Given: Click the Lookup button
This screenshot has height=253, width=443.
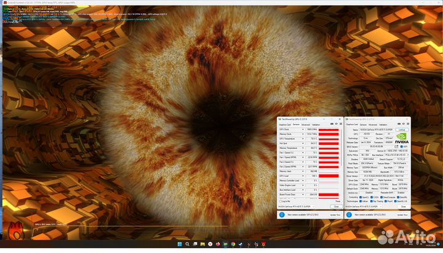Looking at the screenshot, I should coord(402,130).
